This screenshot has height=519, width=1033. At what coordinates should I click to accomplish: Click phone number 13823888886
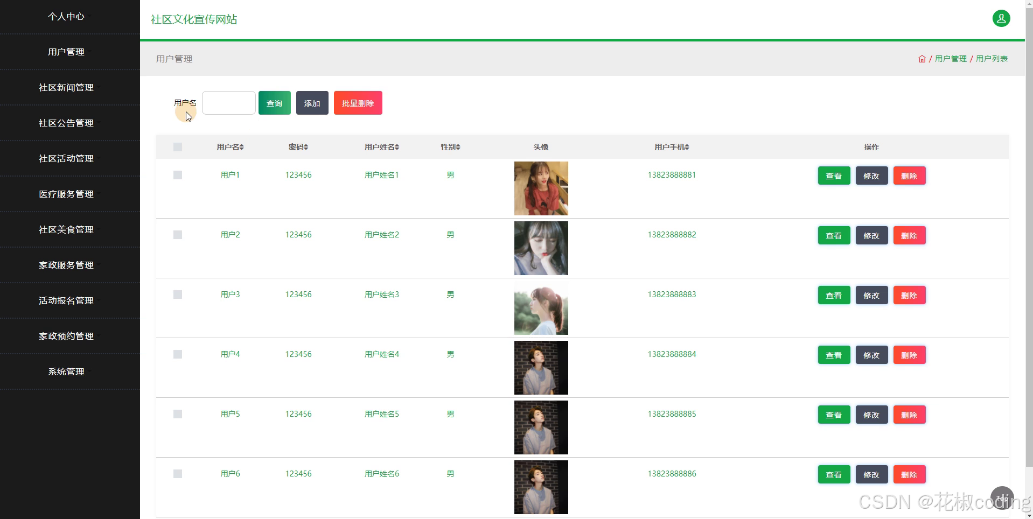(672, 474)
